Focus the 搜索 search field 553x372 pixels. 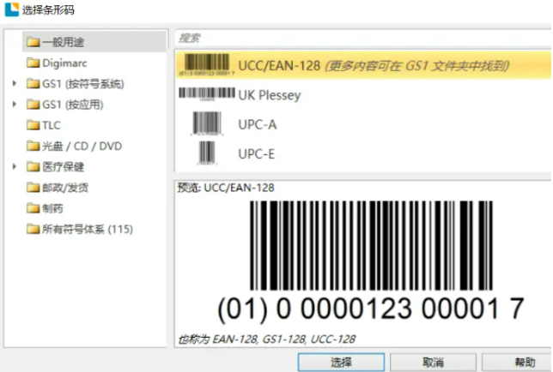(x=363, y=38)
